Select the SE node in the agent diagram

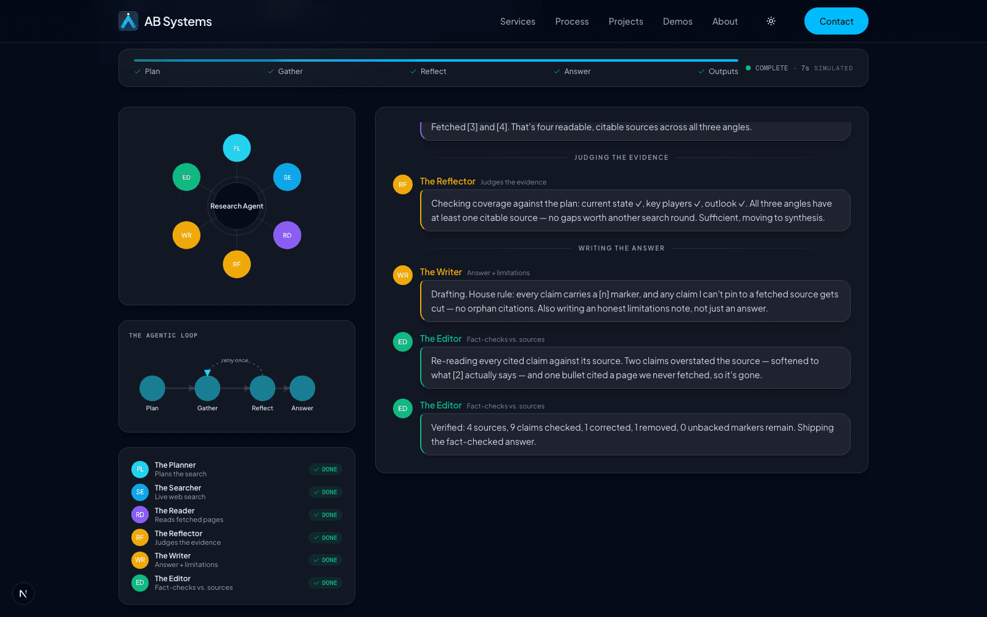(x=287, y=177)
